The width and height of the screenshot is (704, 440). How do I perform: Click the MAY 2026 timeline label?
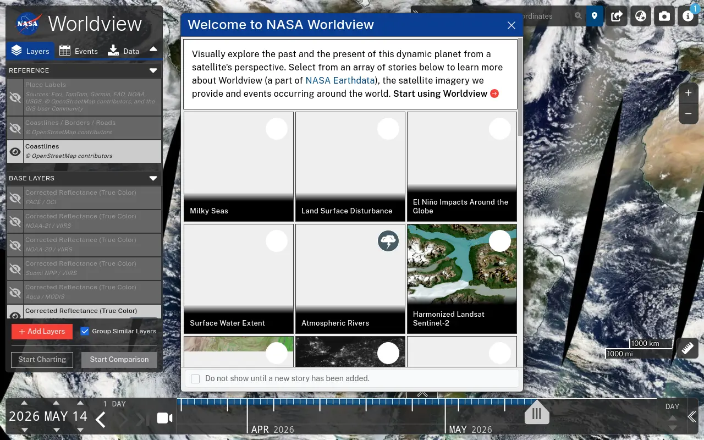click(x=471, y=430)
